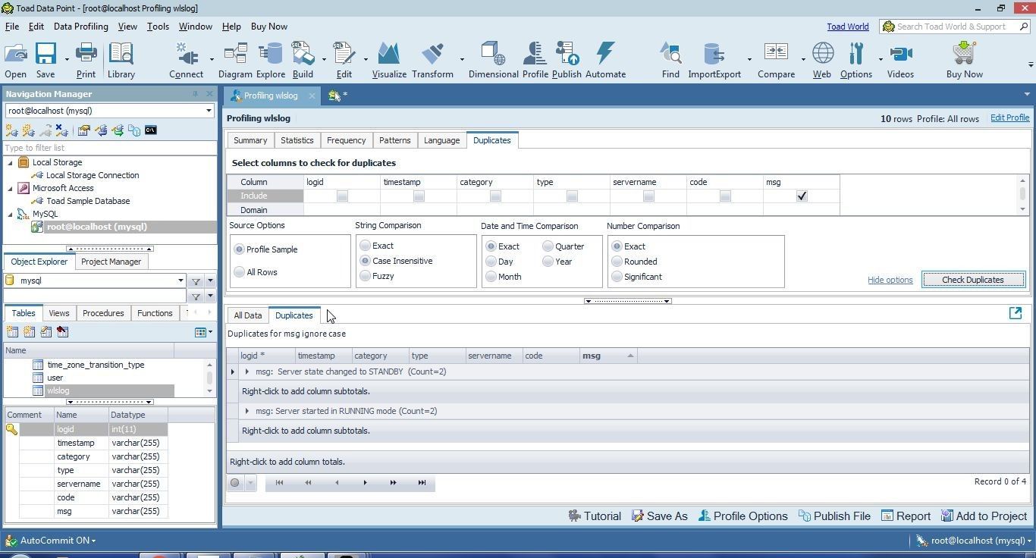Open the Toad World link
The image size is (1036, 558).
click(x=847, y=27)
